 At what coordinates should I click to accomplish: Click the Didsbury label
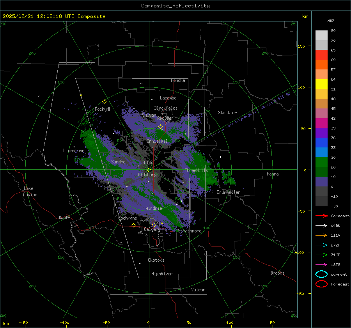[147, 175]
